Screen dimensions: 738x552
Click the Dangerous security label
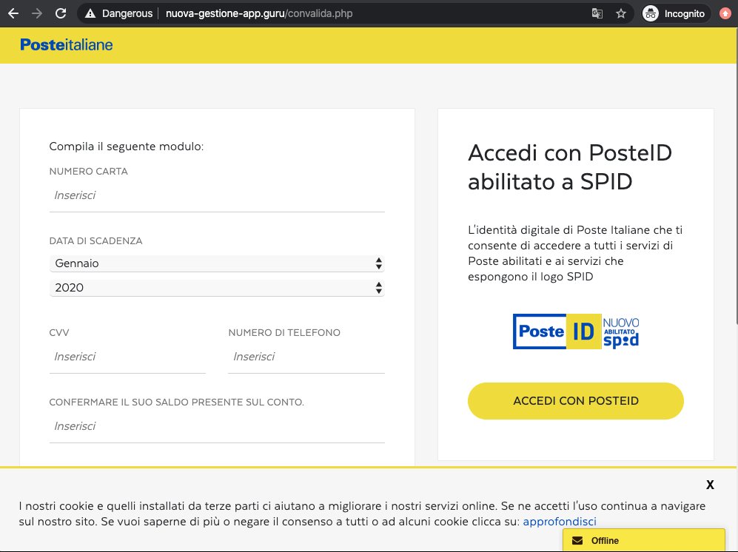click(x=127, y=13)
